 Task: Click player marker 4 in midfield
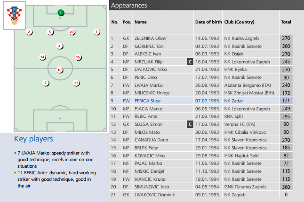pyautogui.click(x=59, y=46)
